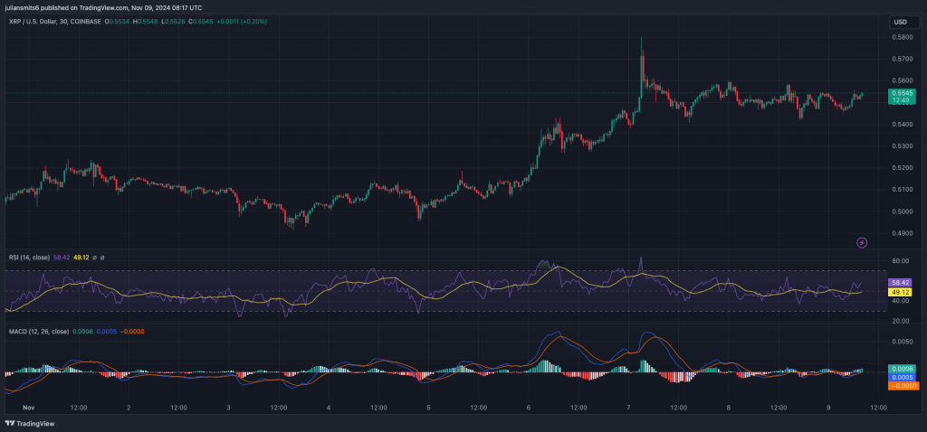Click the orange -0.0000 MACD axis tag
This screenshot has width=927, height=432.
tap(903, 386)
